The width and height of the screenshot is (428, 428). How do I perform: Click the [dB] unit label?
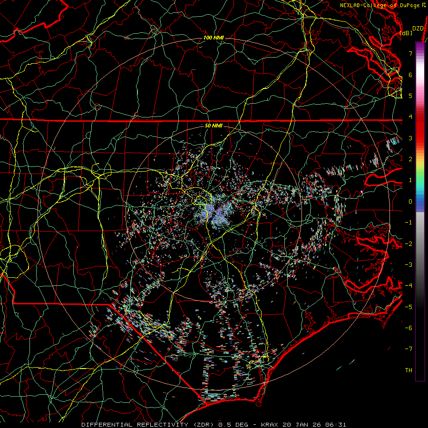[x=406, y=33]
